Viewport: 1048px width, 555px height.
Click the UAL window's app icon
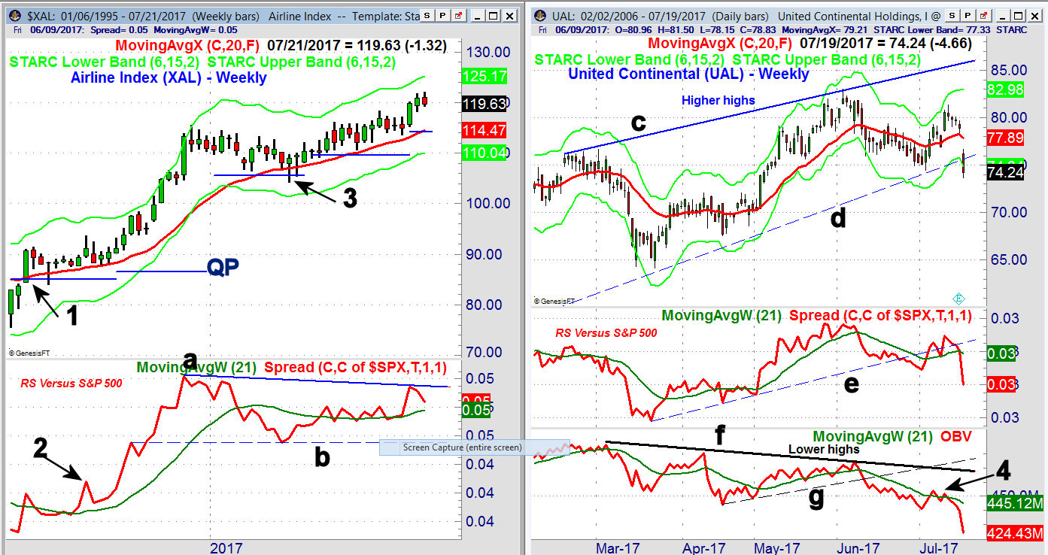click(x=540, y=16)
